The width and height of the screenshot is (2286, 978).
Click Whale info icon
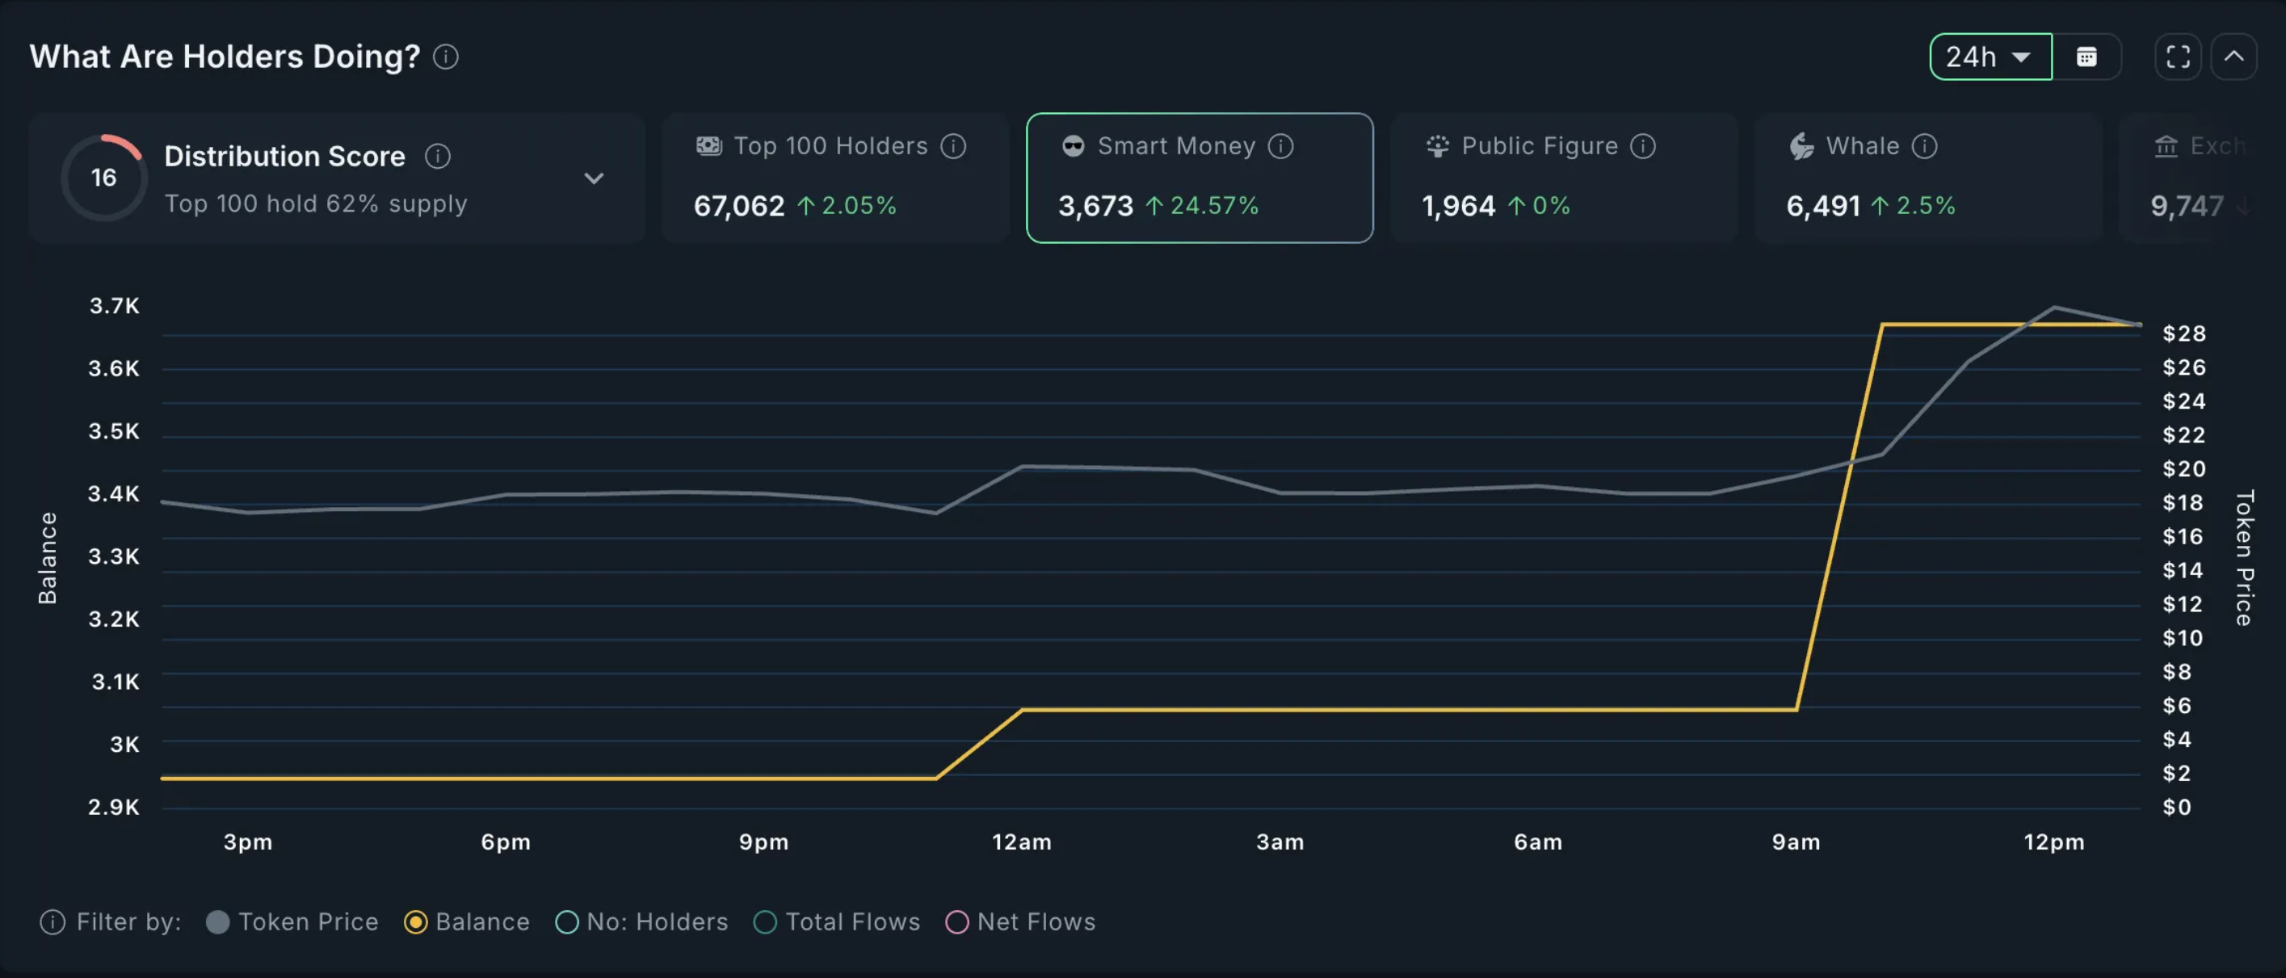[1924, 145]
